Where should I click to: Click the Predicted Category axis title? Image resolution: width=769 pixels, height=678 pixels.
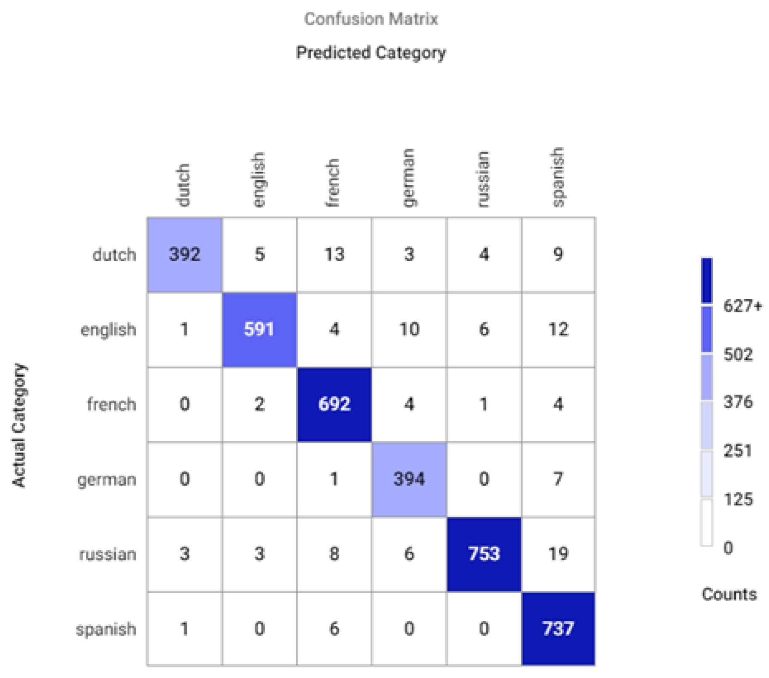click(371, 53)
